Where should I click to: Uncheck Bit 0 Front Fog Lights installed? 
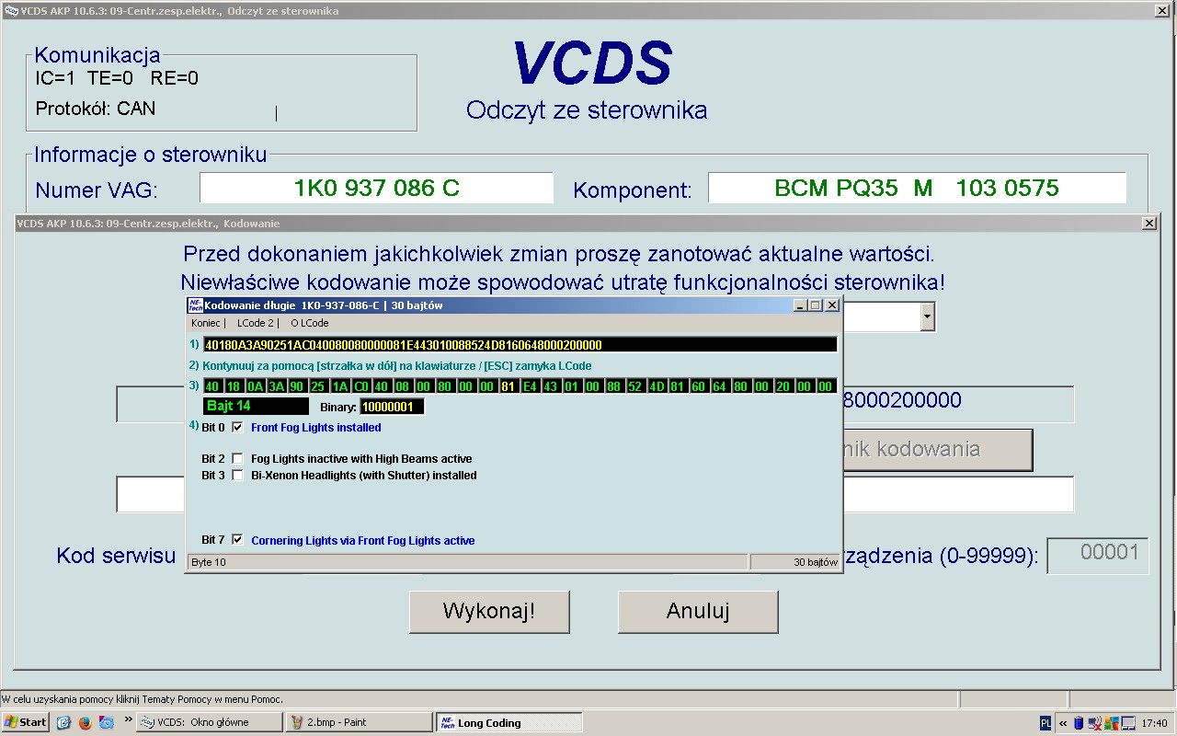tap(237, 428)
